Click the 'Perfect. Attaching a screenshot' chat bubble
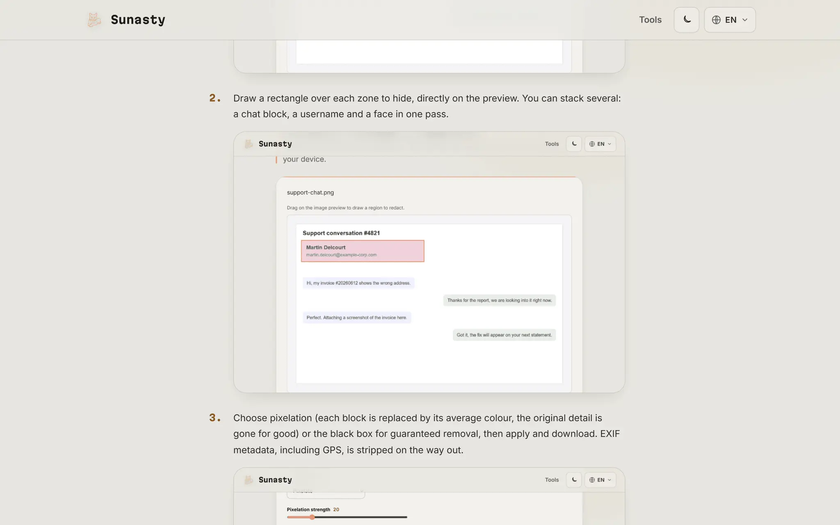Viewport: 840px width, 525px height. click(x=357, y=317)
